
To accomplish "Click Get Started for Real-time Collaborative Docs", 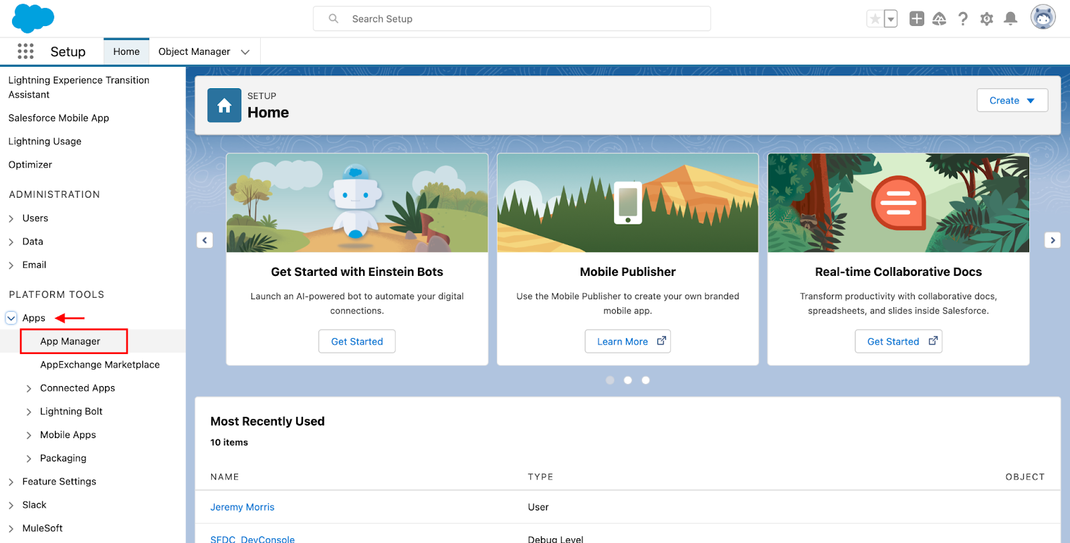I will [899, 341].
